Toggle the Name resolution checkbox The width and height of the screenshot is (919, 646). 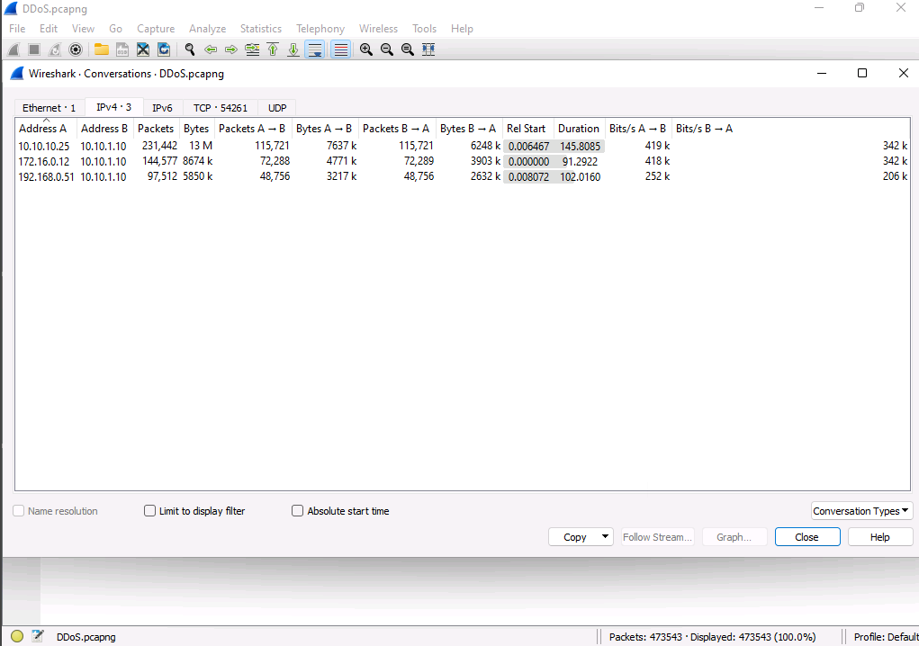pos(19,511)
